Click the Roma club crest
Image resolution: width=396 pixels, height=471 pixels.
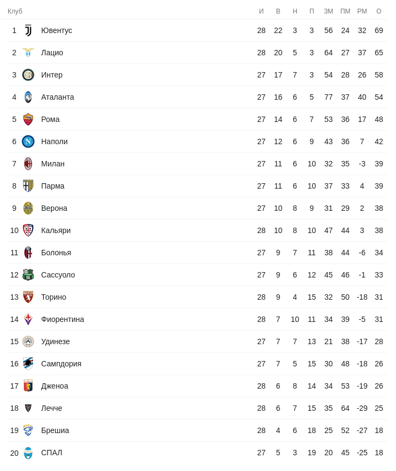point(28,119)
